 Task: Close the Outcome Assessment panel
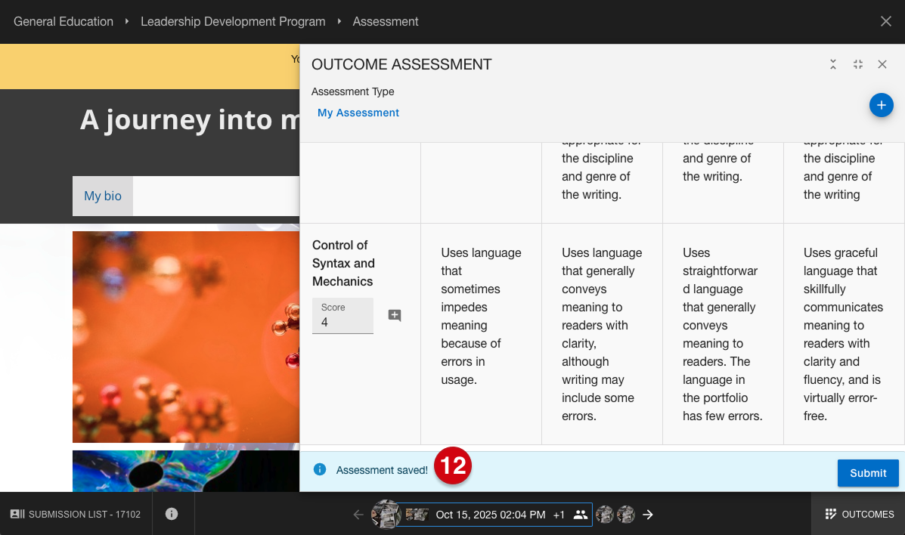point(882,64)
